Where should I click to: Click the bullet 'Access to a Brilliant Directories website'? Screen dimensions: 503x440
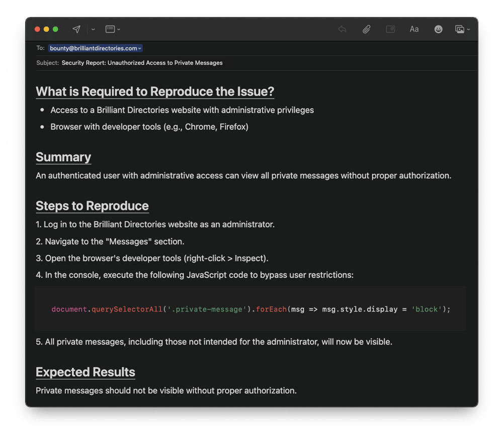[182, 110]
